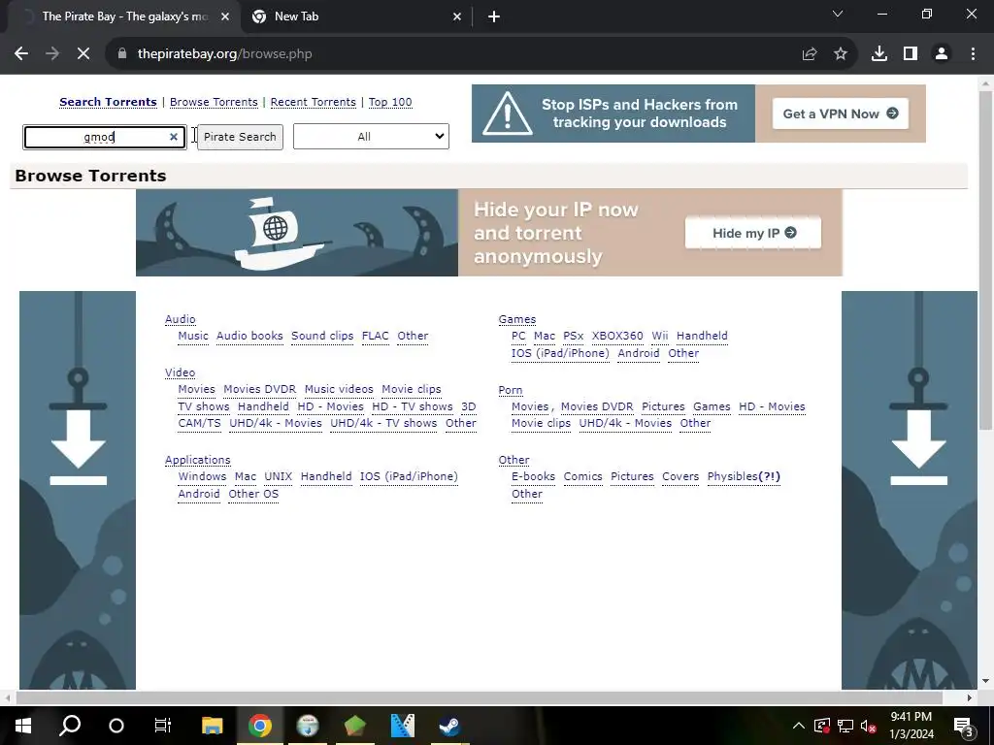Viewport: 994px width, 745px height.
Task: Share this page using the share icon
Action: [810, 54]
